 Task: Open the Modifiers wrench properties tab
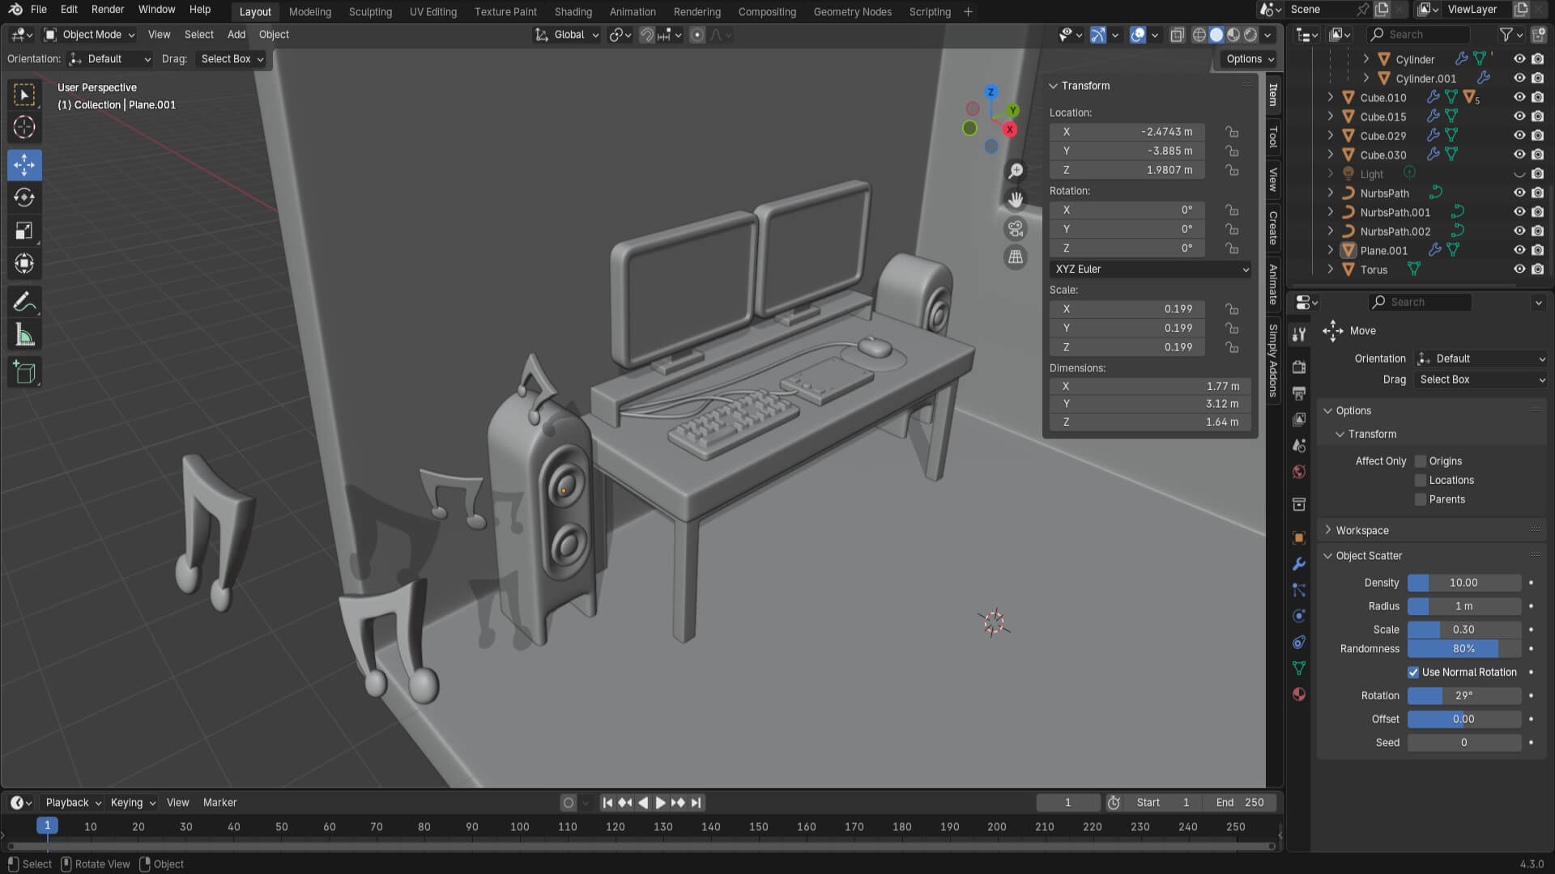[1299, 564]
